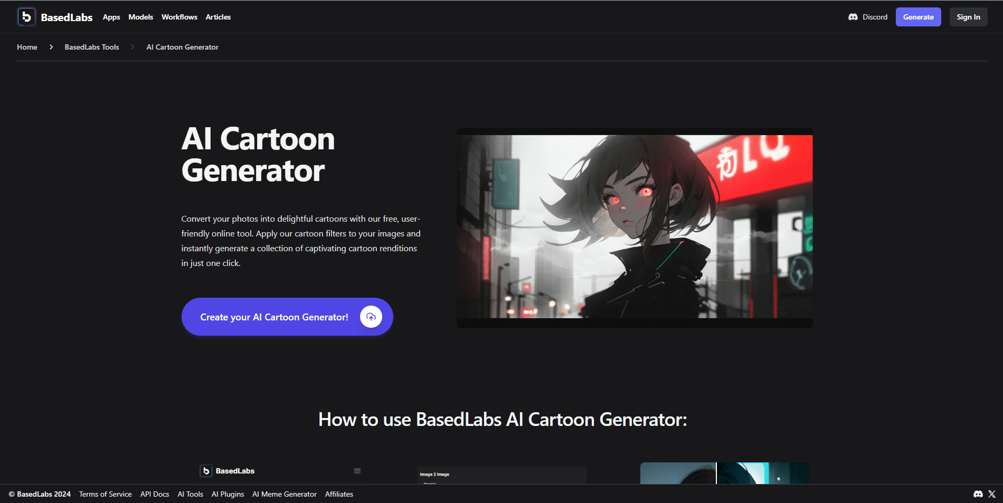Open Affiliates footer link
This screenshot has width=1003, height=503.
339,494
